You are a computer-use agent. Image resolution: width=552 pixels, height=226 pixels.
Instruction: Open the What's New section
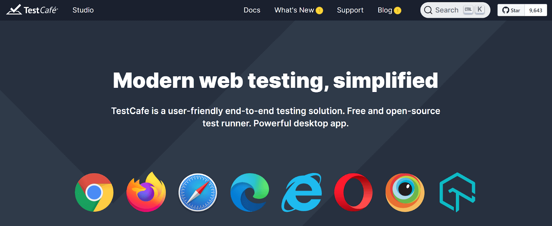294,10
